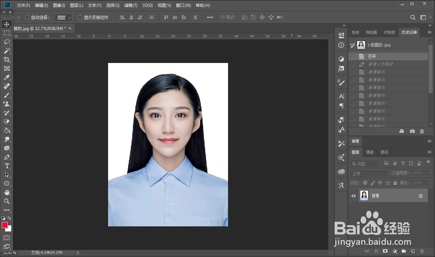Click the red foreground color swatch
Image resolution: width=435 pixels, height=257 pixels.
(x=5, y=225)
